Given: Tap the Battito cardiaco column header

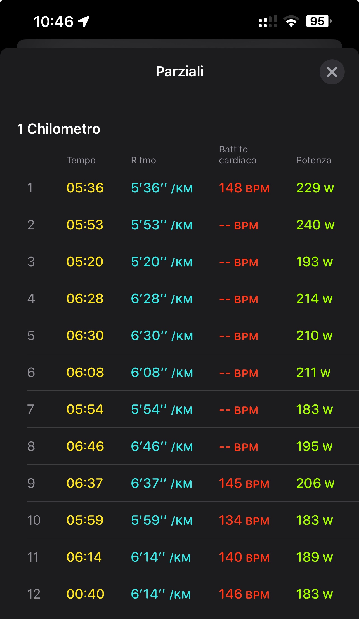Looking at the screenshot, I should [x=237, y=155].
